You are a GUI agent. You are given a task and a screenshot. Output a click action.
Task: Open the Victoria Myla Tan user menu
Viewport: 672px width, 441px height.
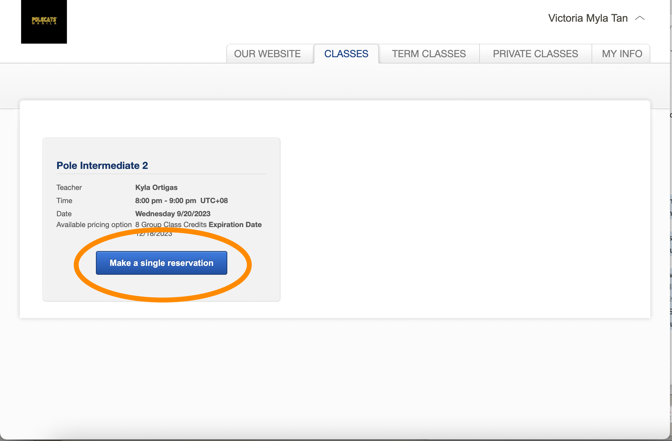point(588,18)
